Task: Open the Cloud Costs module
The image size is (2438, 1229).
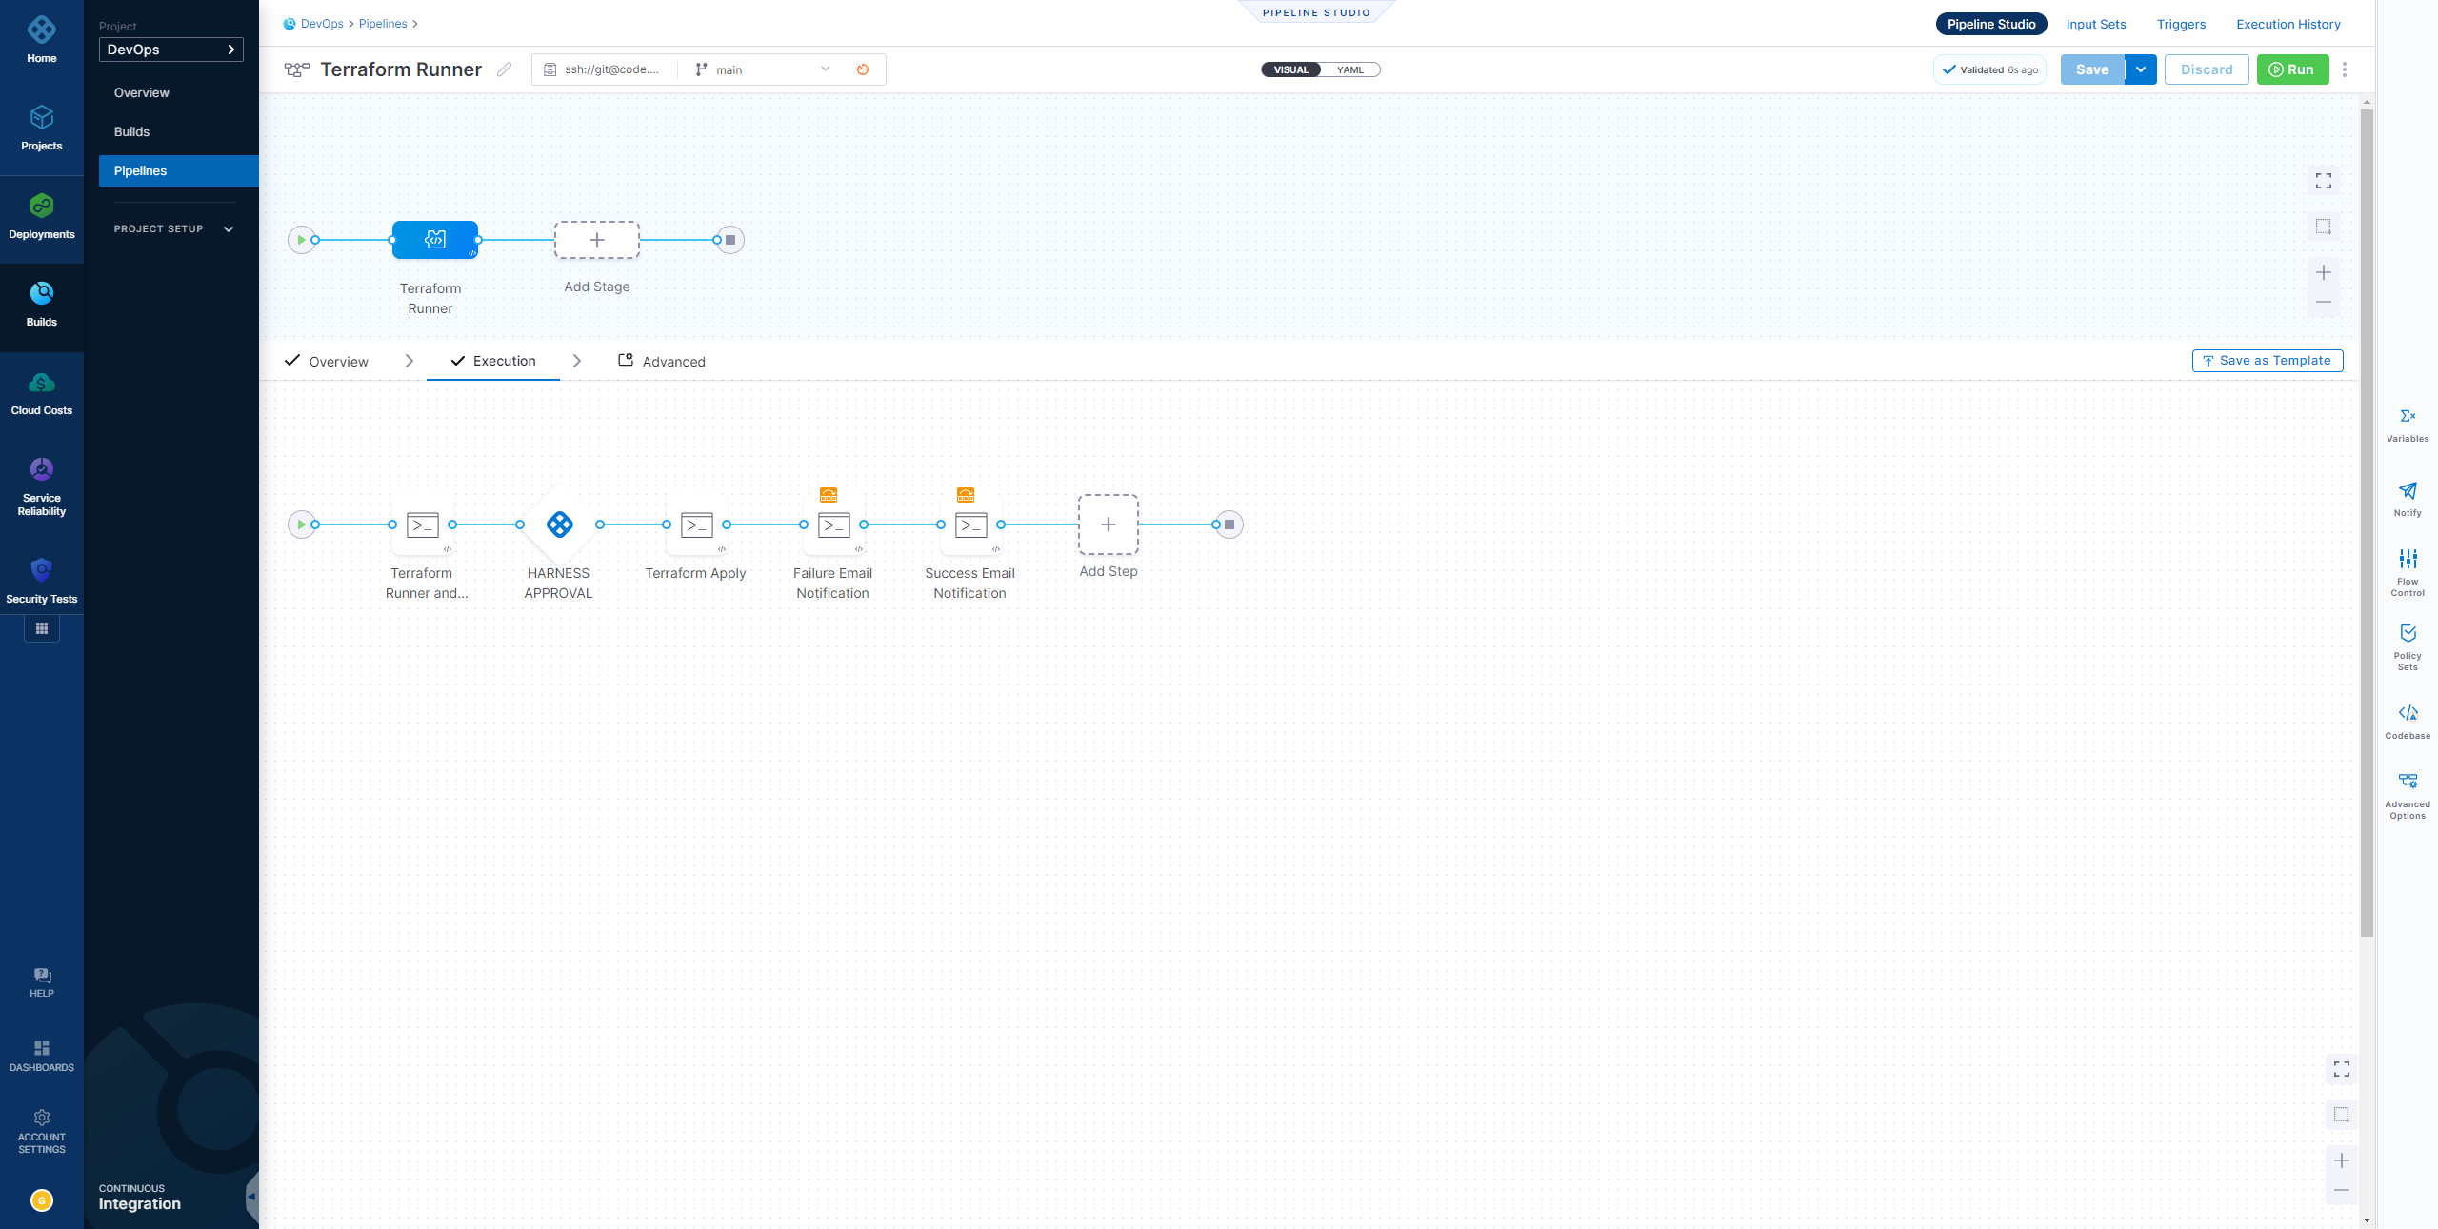Action: pos(41,393)
